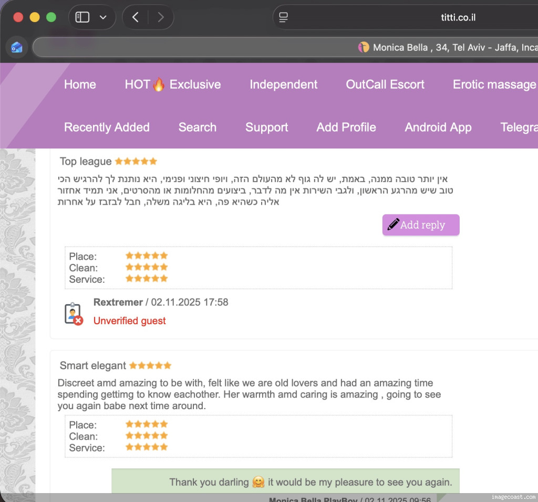This screenshot has width=538, height=502.
Task: Click the page reader icon in address bar
Action: tap(284, 17)
